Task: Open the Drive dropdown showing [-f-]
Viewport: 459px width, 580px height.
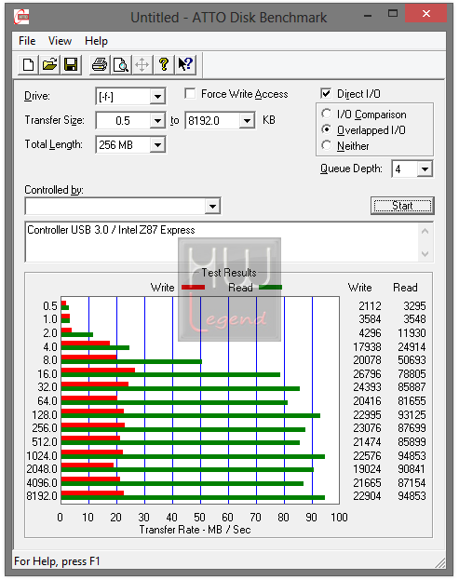Action: (157, 97)
